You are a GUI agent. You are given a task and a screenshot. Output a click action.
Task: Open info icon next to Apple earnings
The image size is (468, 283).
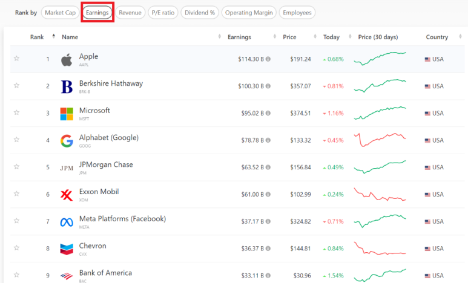[x=268, y=59]
